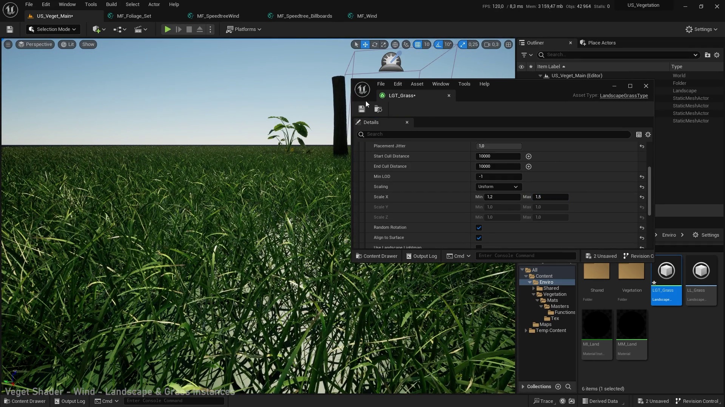Disable the Random Rotation checkbox
Image resolution: width=725 pixels, height=407 pixels.
[479, 228]
